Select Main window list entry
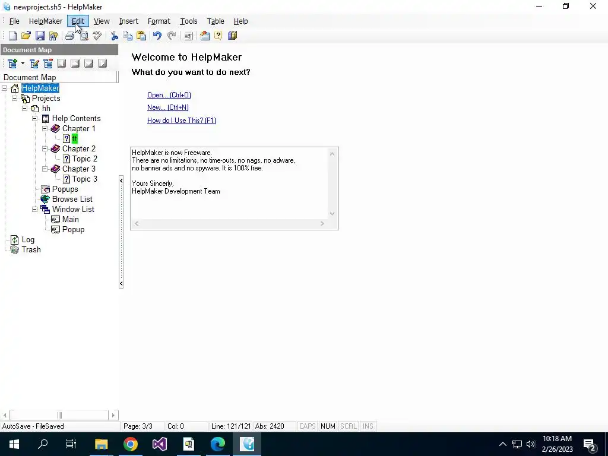Viewport: 608px width, 456px height. (70, 219)
